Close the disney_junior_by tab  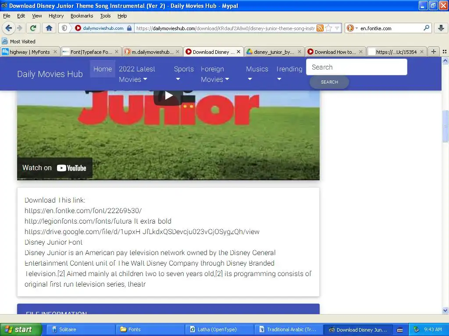299,52
